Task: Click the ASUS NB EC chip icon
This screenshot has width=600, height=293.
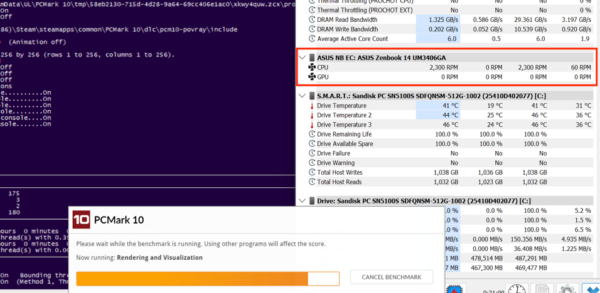Action: pos(312,58)
